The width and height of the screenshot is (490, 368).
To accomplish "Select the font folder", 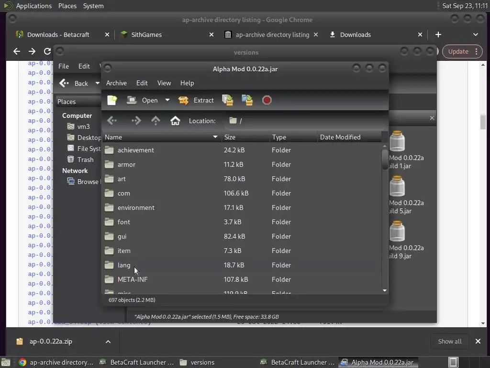I will coord(242,222).
